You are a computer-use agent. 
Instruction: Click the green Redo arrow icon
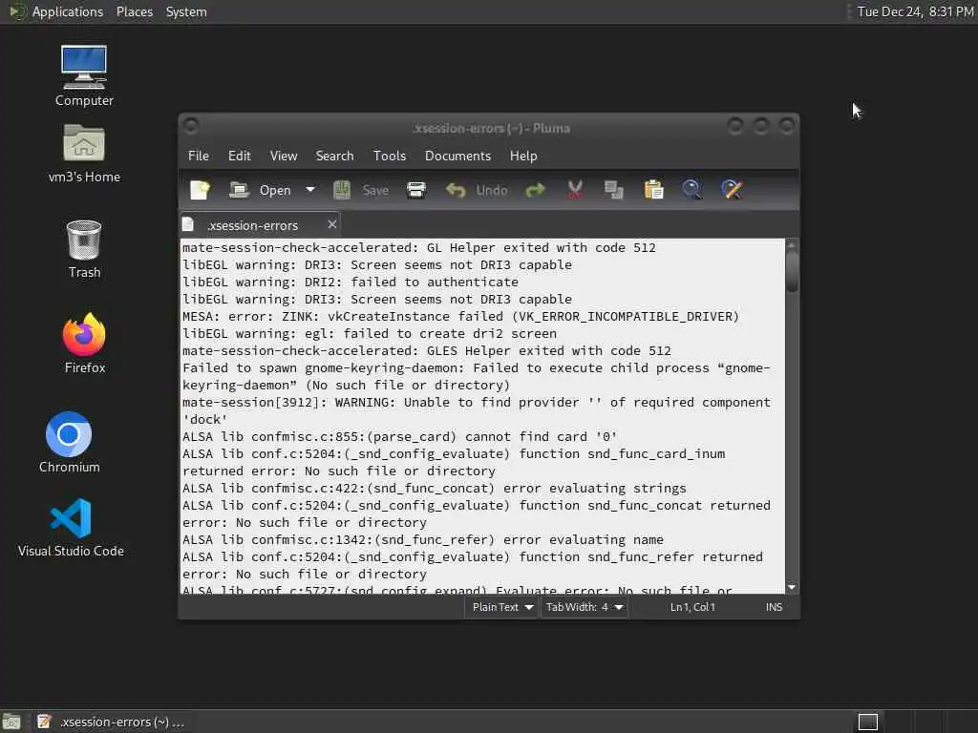(x=535, y=190)
